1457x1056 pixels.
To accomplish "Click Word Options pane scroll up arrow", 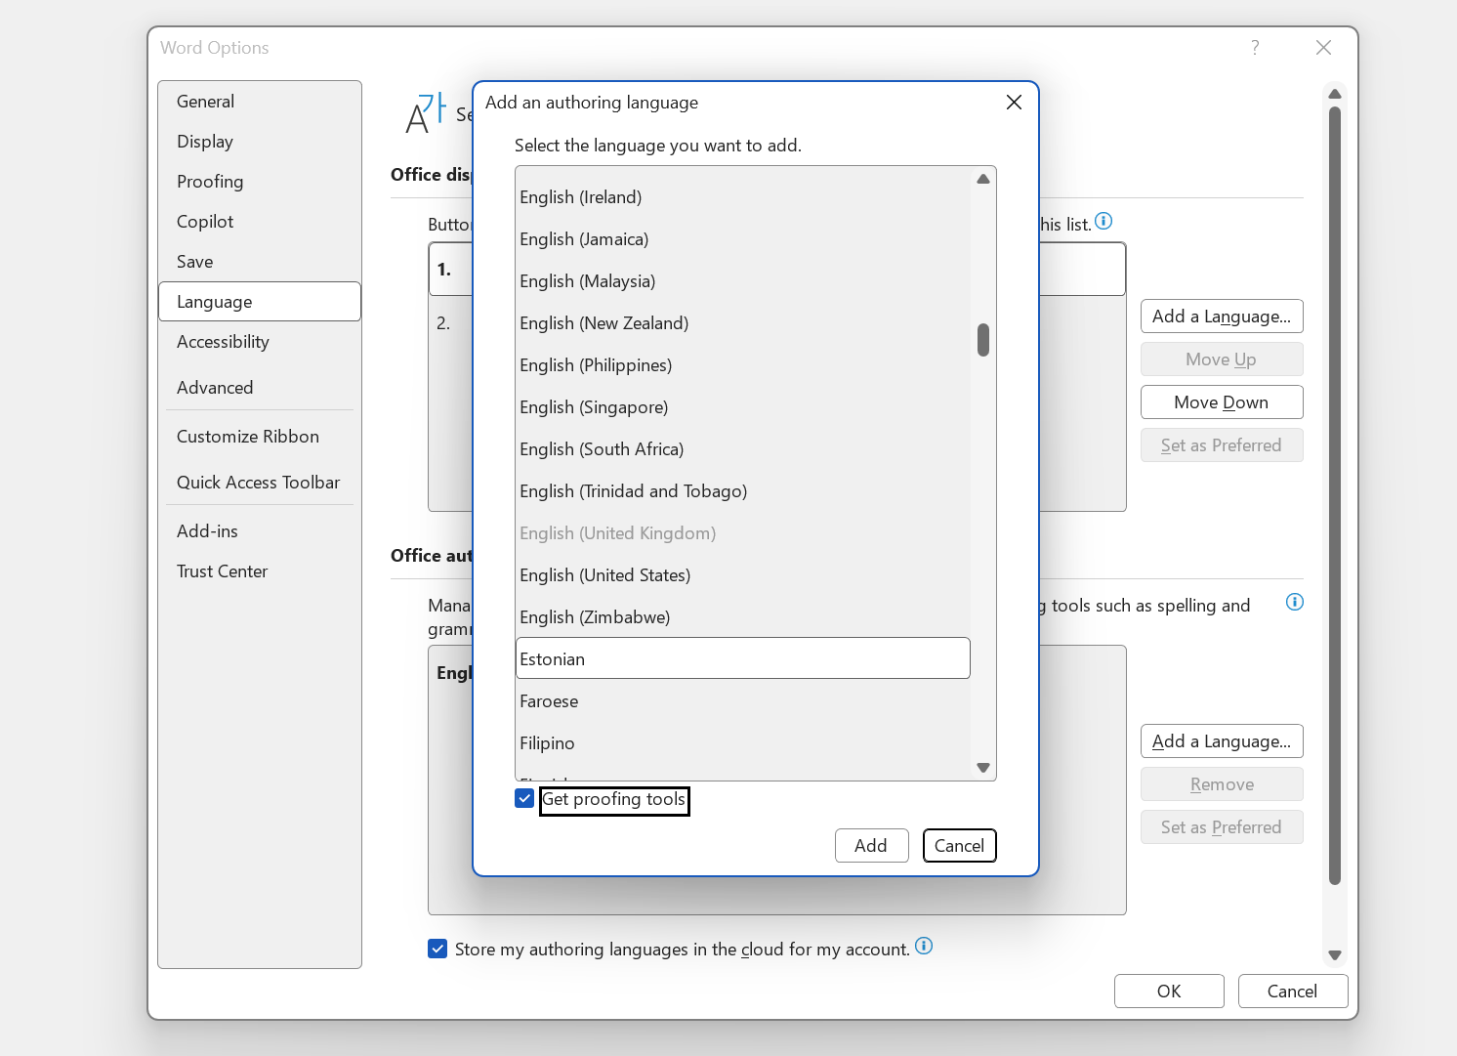I will [1335, 94].
